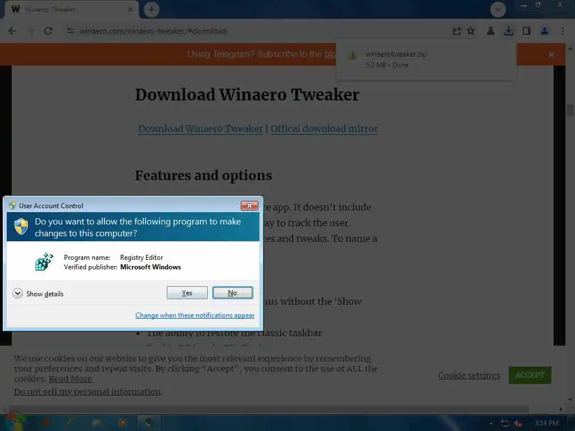Go forward in Chrome browser

click(31, 31)
